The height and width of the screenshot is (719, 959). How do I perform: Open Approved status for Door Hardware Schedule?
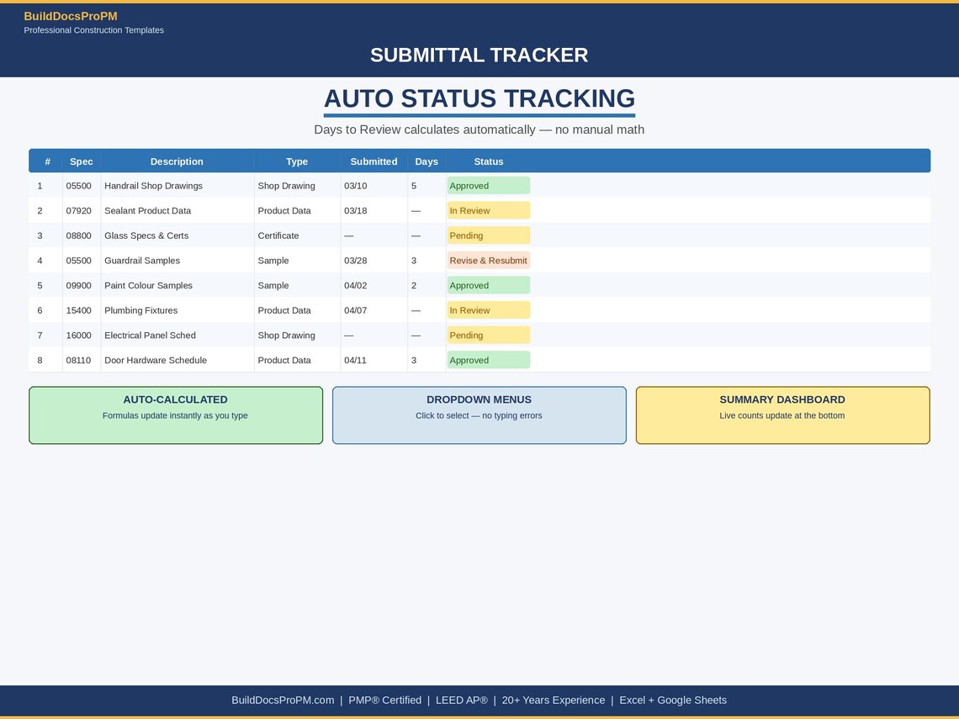tap(489, 360)
